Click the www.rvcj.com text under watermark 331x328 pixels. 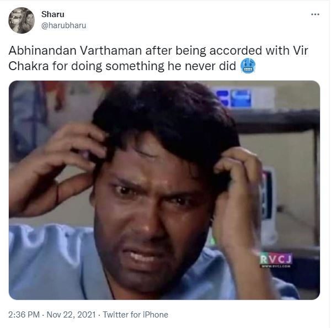point(276,266)
